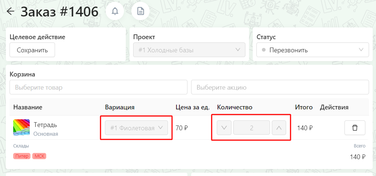The height and width of the screenshot is (176, 376).
Task: Click the Склады label
Action: coord(21,146)
